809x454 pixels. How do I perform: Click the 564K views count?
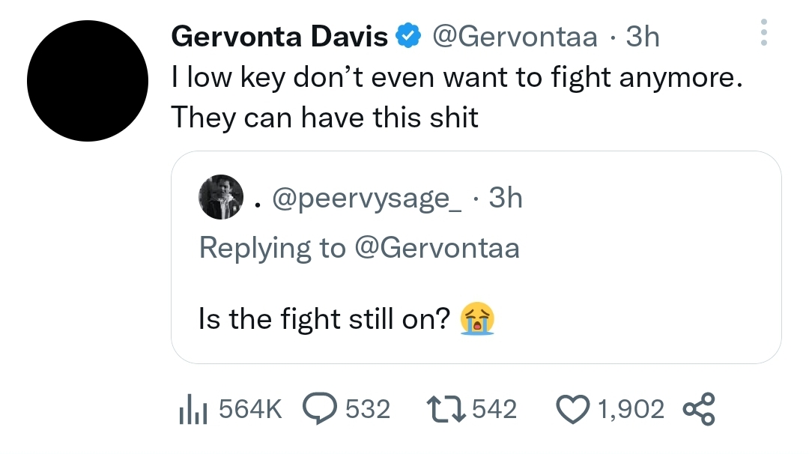pyautogui.click(x=250, y=409)
